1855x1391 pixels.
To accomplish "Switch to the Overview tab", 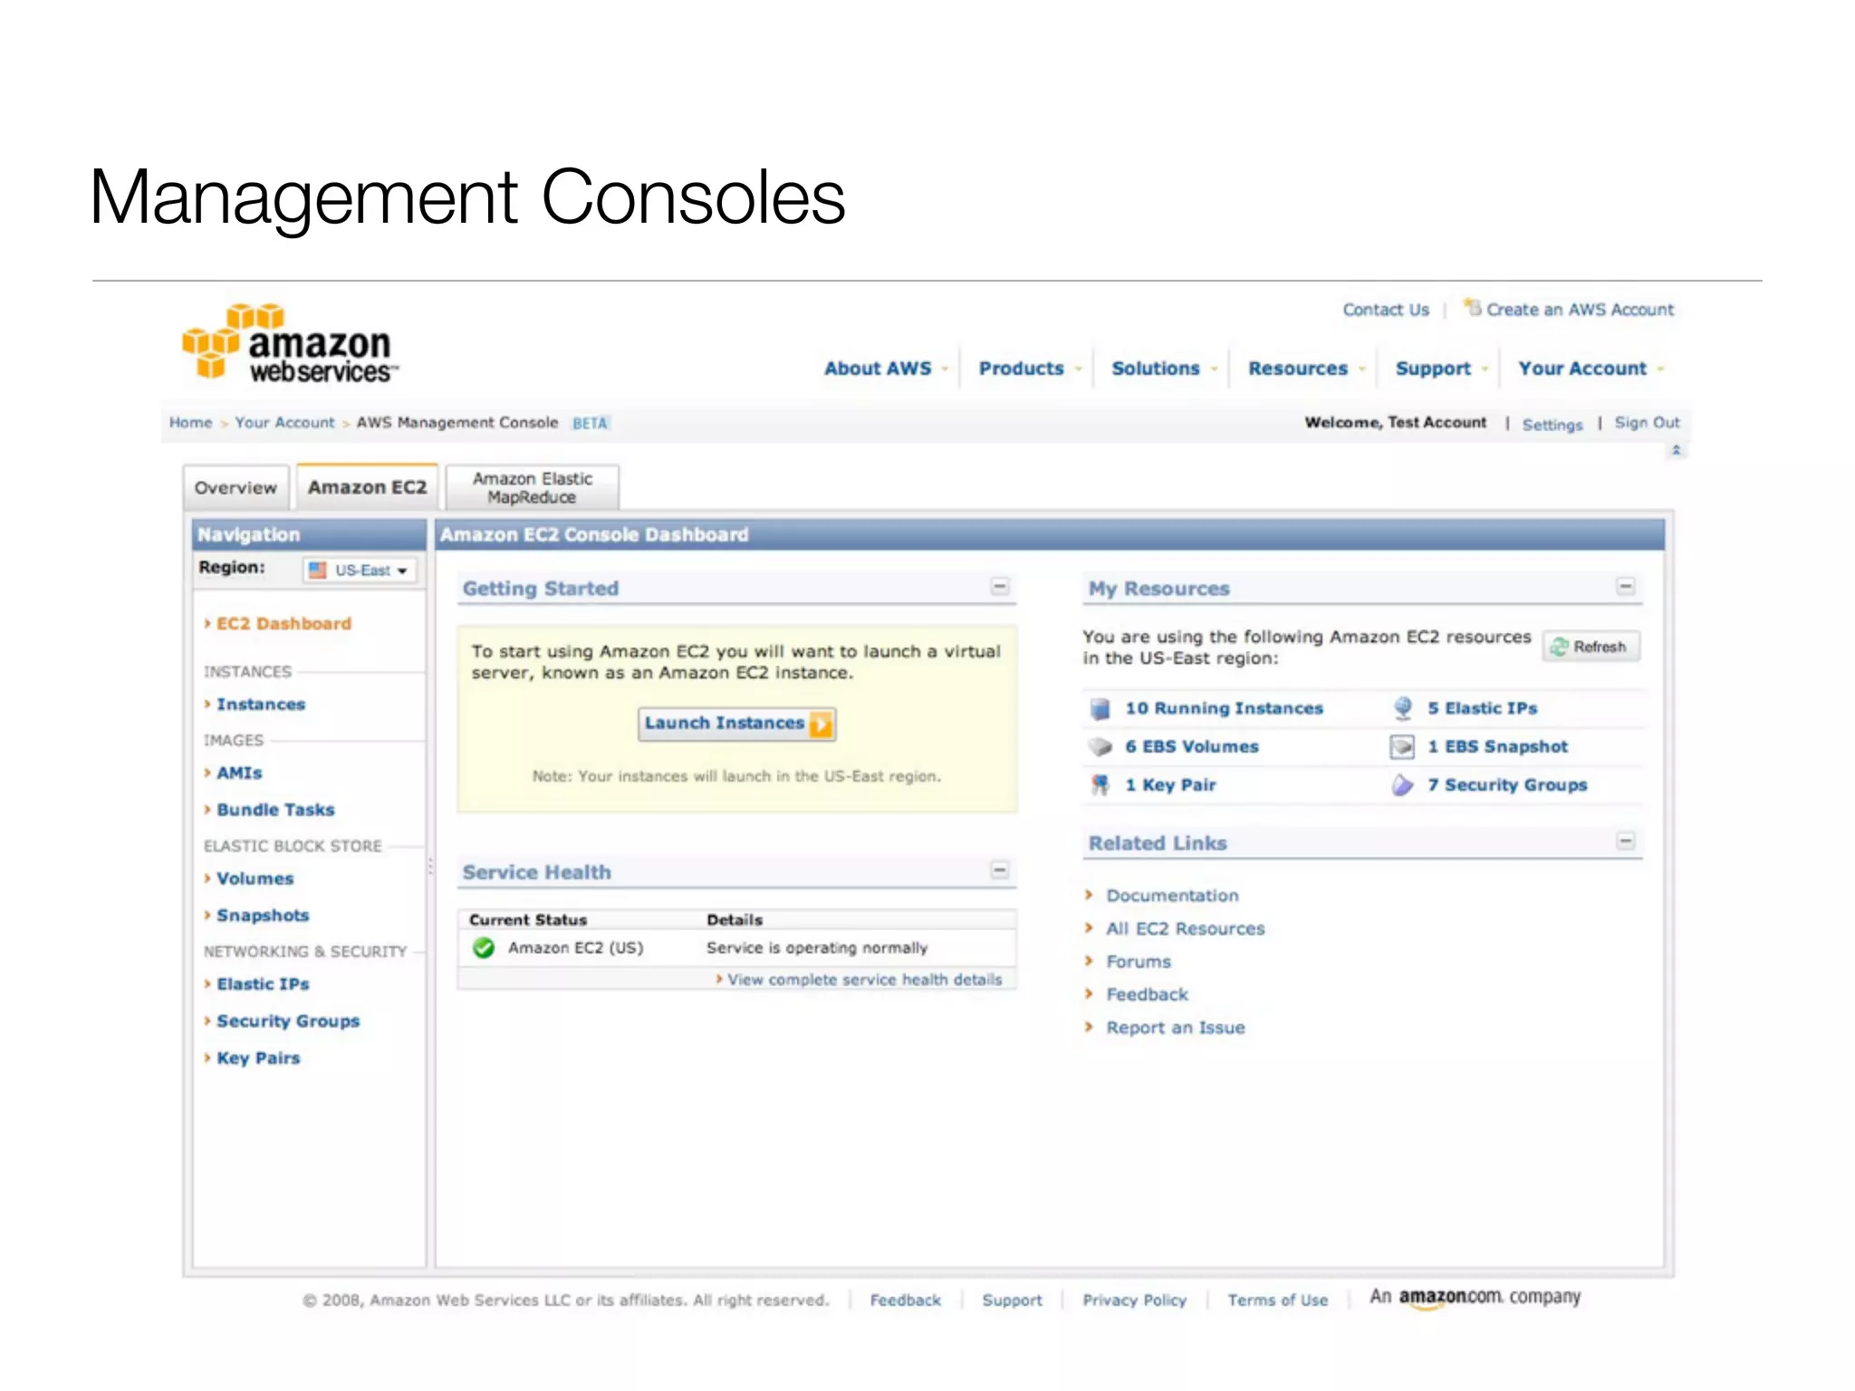I will coord(235,487).
